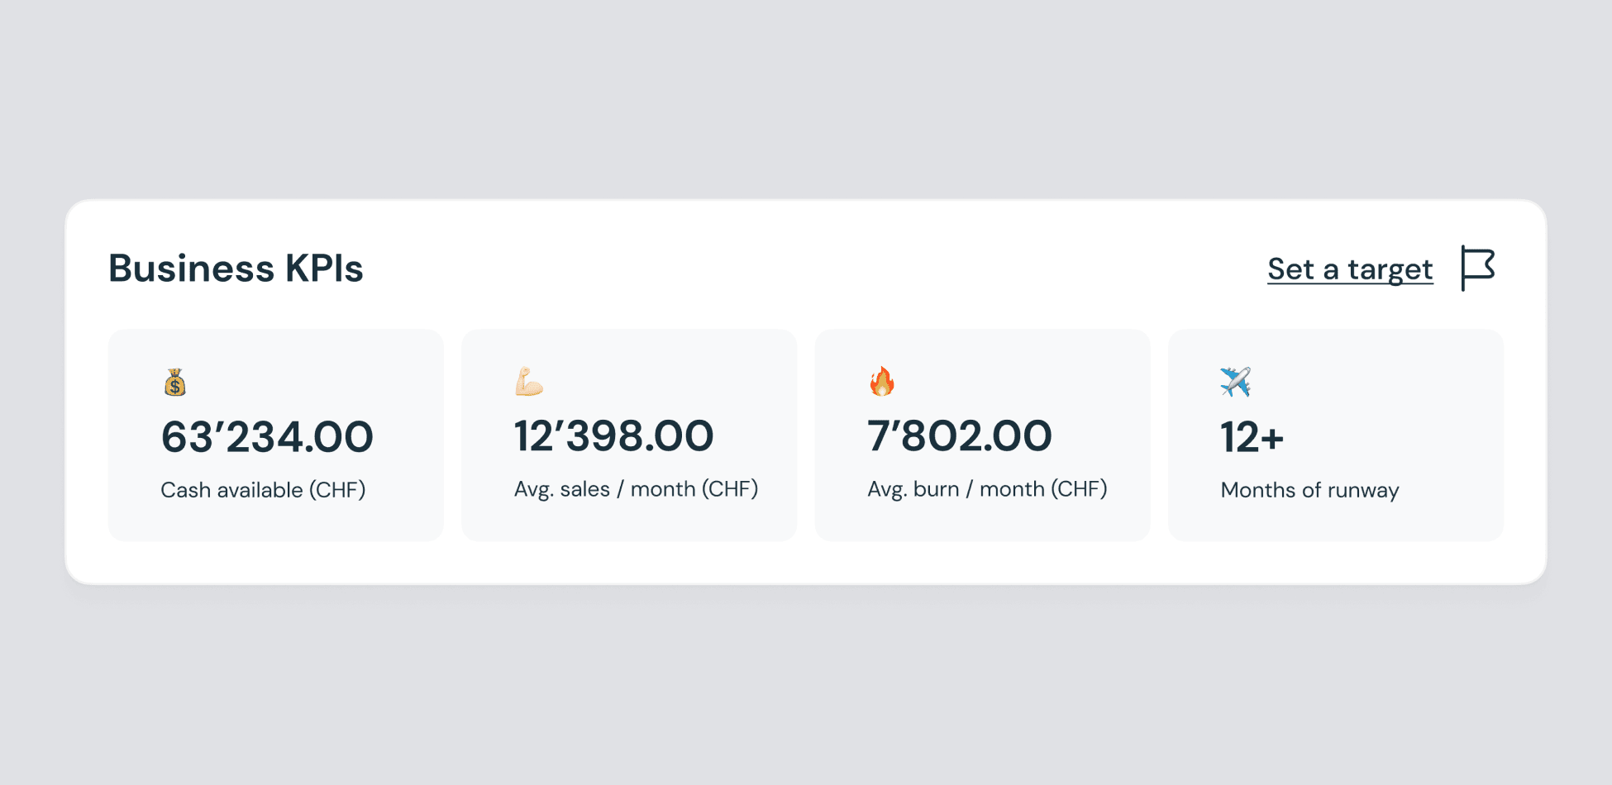Select the Business KPIs heading
The height and width of the screenshot is (785, 1612).
[x=236, y=269]
